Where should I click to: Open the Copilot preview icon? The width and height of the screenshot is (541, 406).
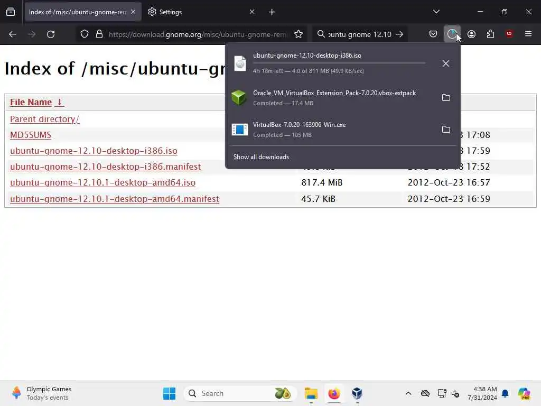coord(524,393)
